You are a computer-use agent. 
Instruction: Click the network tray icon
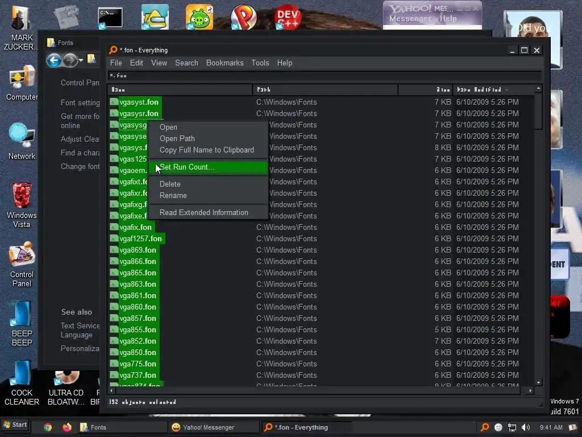[512, 427]
